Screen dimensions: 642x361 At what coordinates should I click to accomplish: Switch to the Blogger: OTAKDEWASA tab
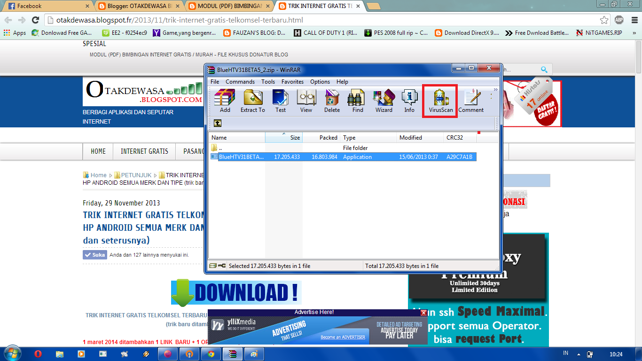click(139, 6)
